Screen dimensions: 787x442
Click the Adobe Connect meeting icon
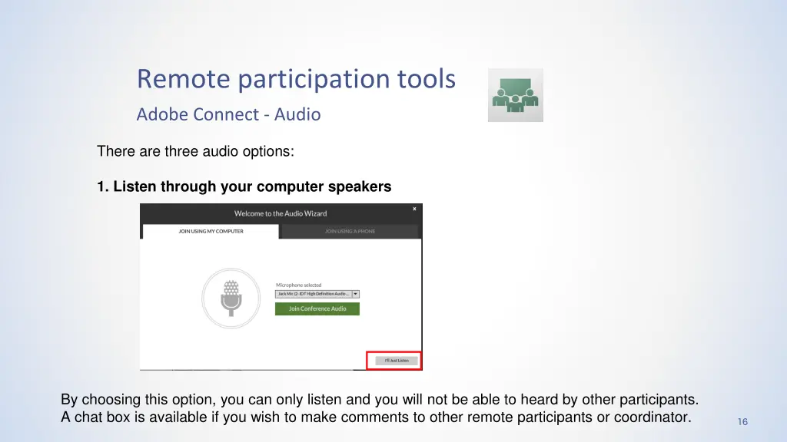coord(516,95)
